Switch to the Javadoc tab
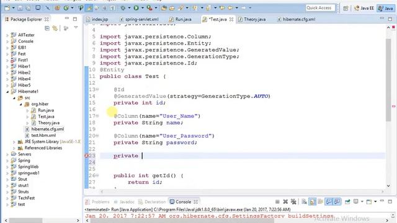Screen dimensions: 397x223 pyautogui.click(x=124, y=202)
